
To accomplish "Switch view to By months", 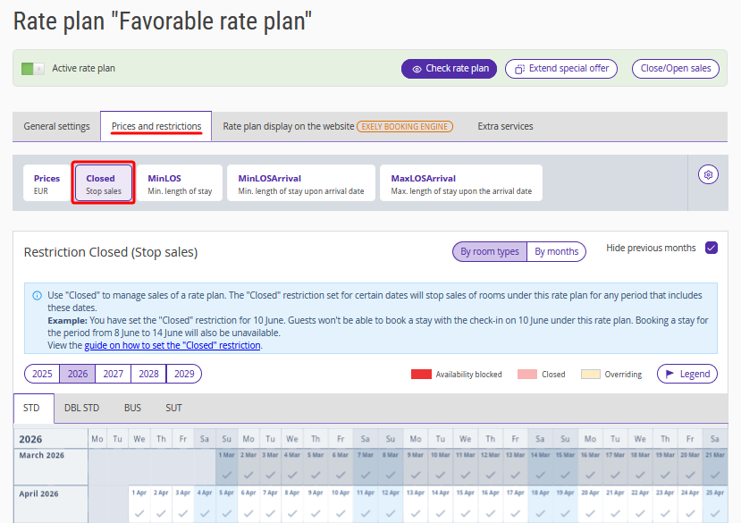I will click(x=556, y=251).
